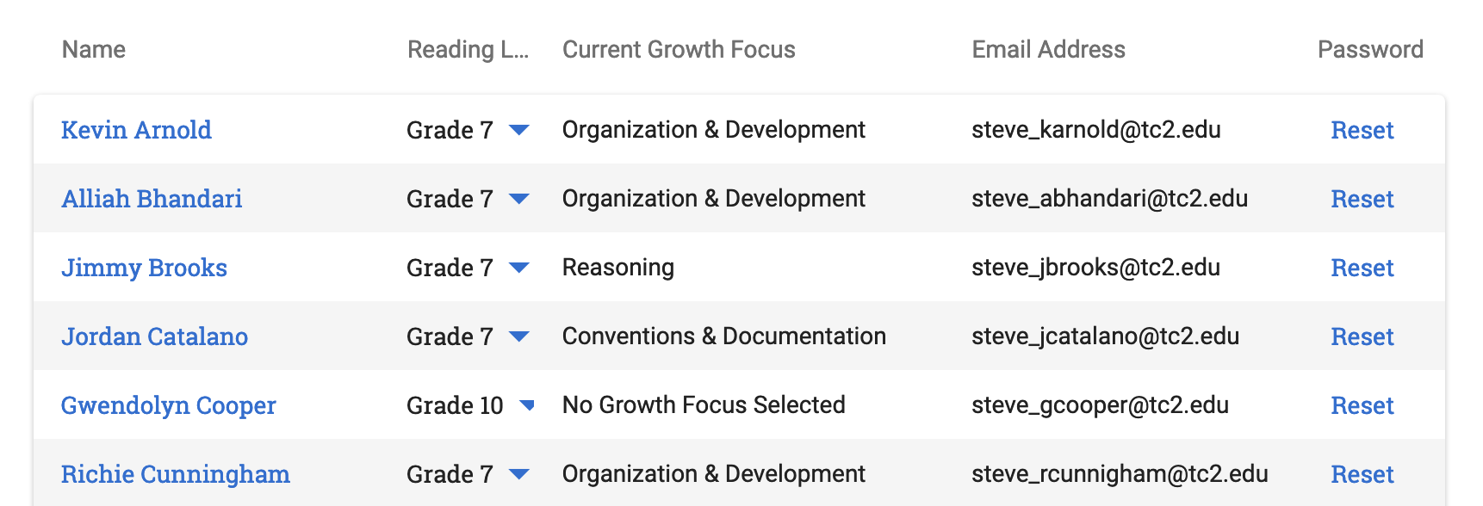Image resolution: width=1483 pixels, height=506 pixels.
Task: Reset Richie Cunningham's password
Action: coord(1362,474)
